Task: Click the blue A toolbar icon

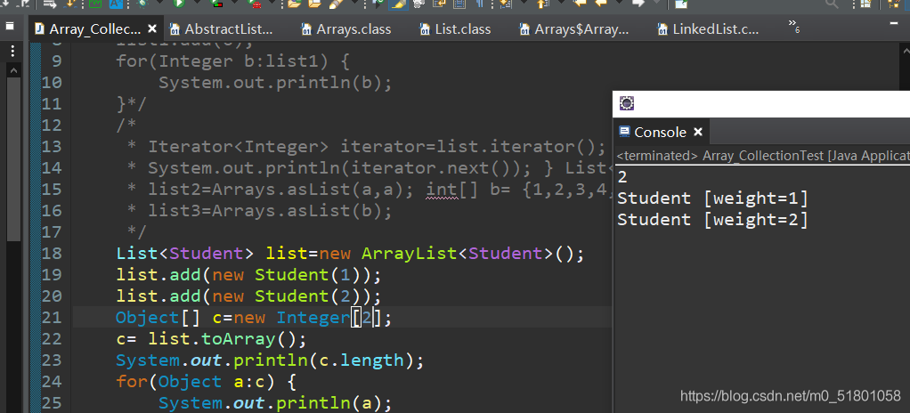Action: [116, 4]
